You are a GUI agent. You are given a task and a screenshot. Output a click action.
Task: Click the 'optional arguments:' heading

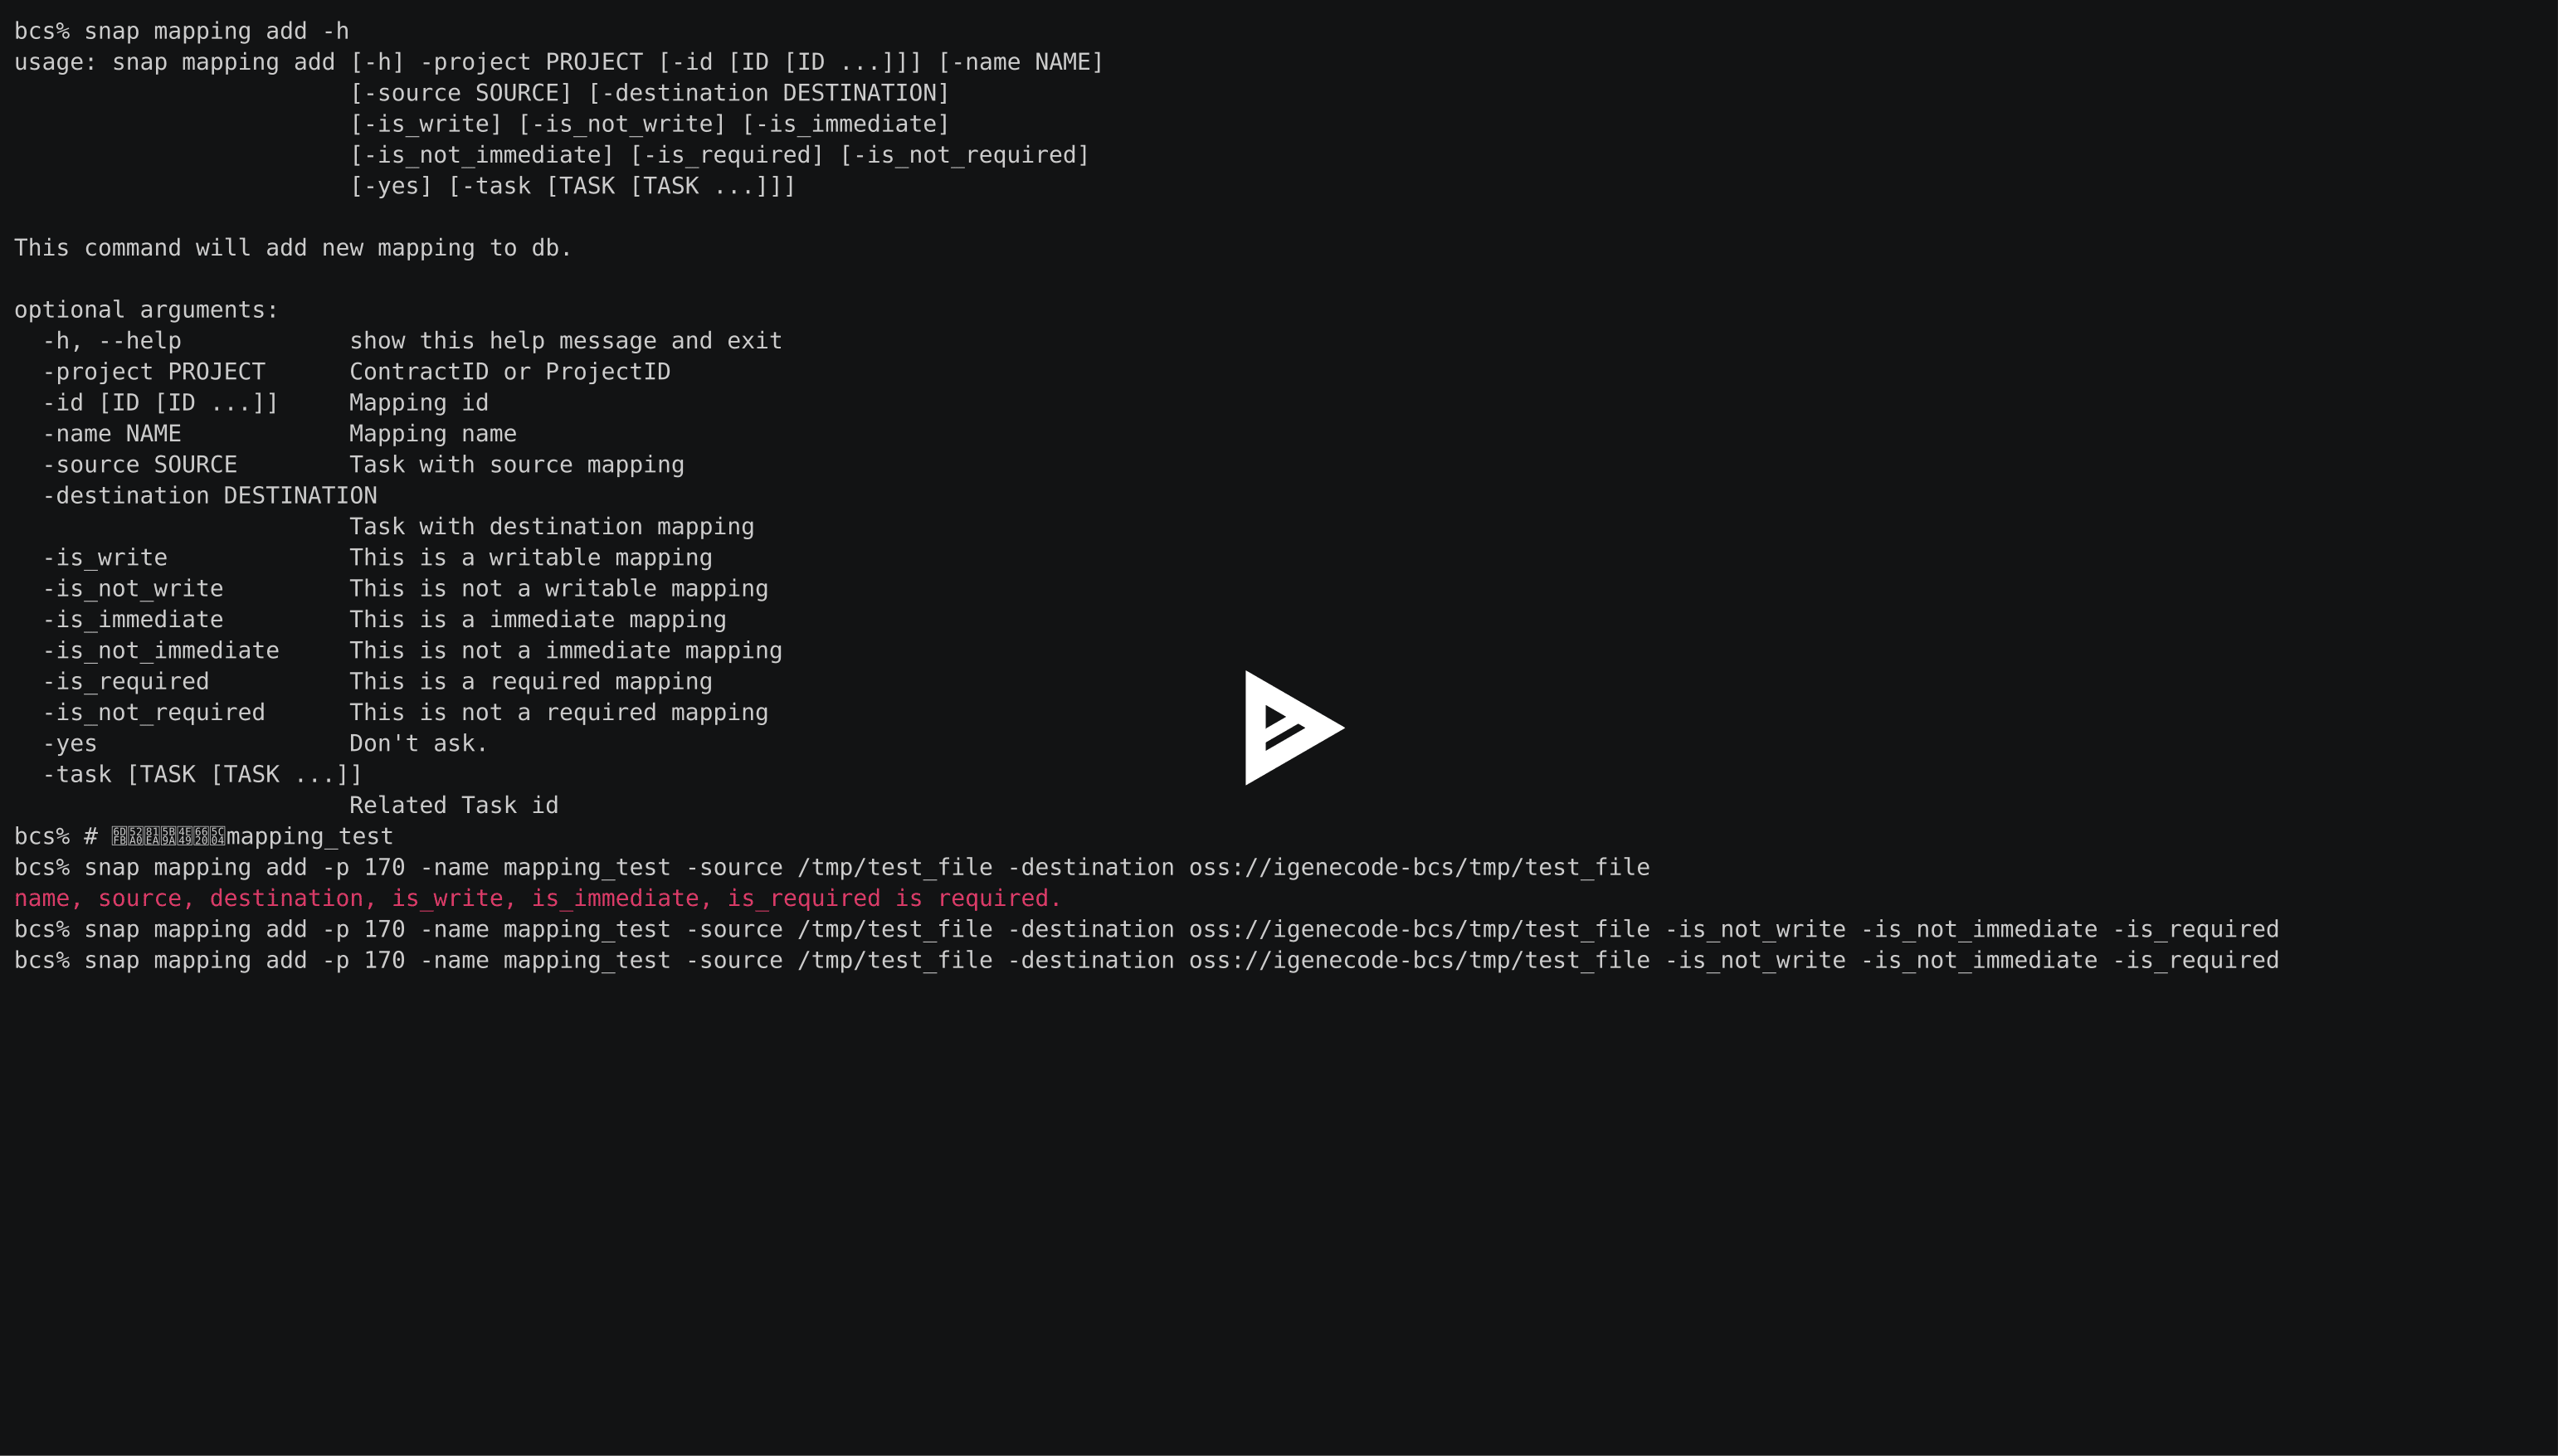[x=146, y=310]
